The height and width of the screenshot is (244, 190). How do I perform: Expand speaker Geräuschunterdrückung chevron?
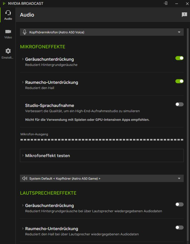(23, 205)
